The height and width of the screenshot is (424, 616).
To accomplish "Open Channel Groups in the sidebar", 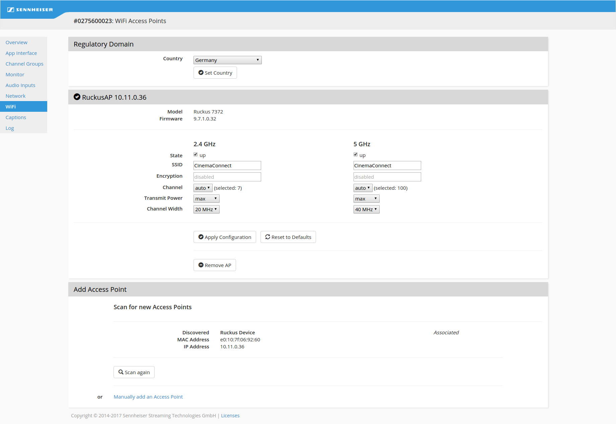I will (24, 64).
